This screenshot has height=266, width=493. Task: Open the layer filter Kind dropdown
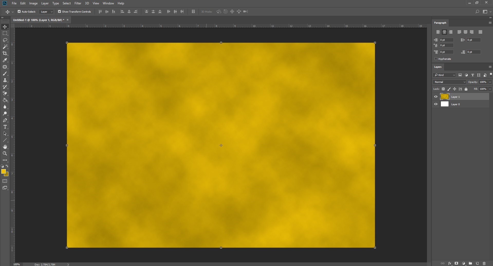pyautogui.click(x=444, y=75)
